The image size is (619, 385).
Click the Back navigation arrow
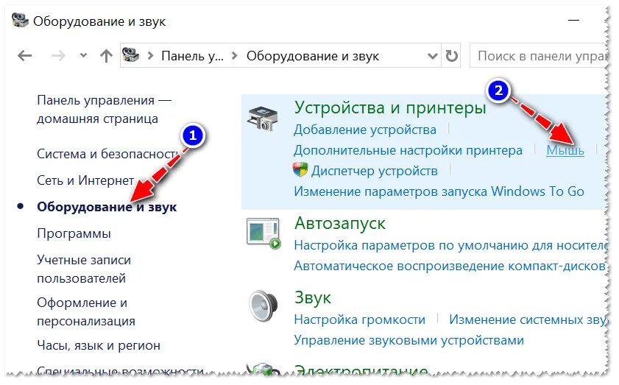[24, 56]
